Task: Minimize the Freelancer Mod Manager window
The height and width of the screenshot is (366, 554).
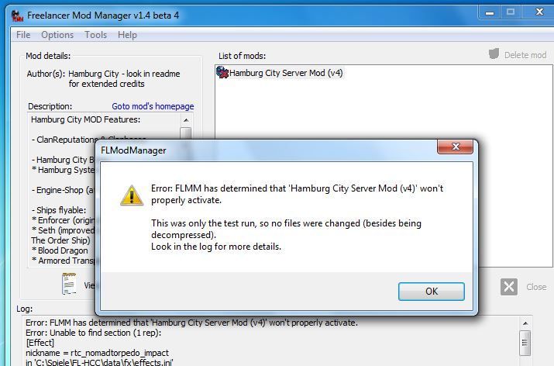Action: [490, 12]
